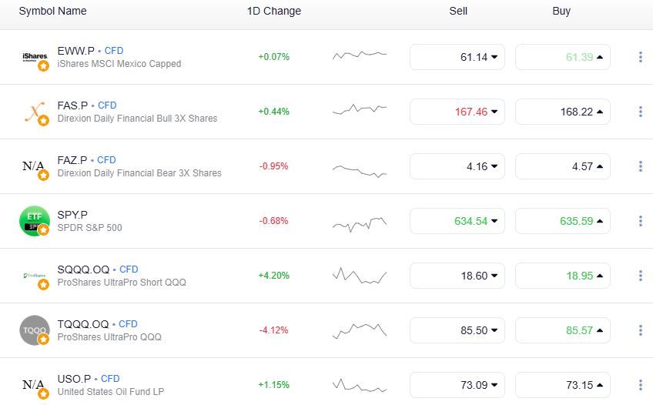View the TQQQ.OQ sparkline chart
The width and height of the screenshot is (653, 405).
(x=360, y=331)
